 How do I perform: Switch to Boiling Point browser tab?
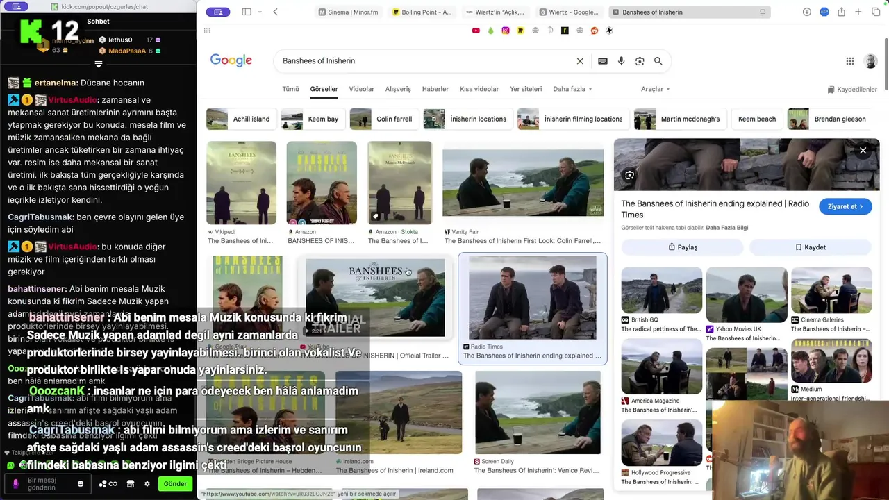pyautogui.click(x=422, y=12)
